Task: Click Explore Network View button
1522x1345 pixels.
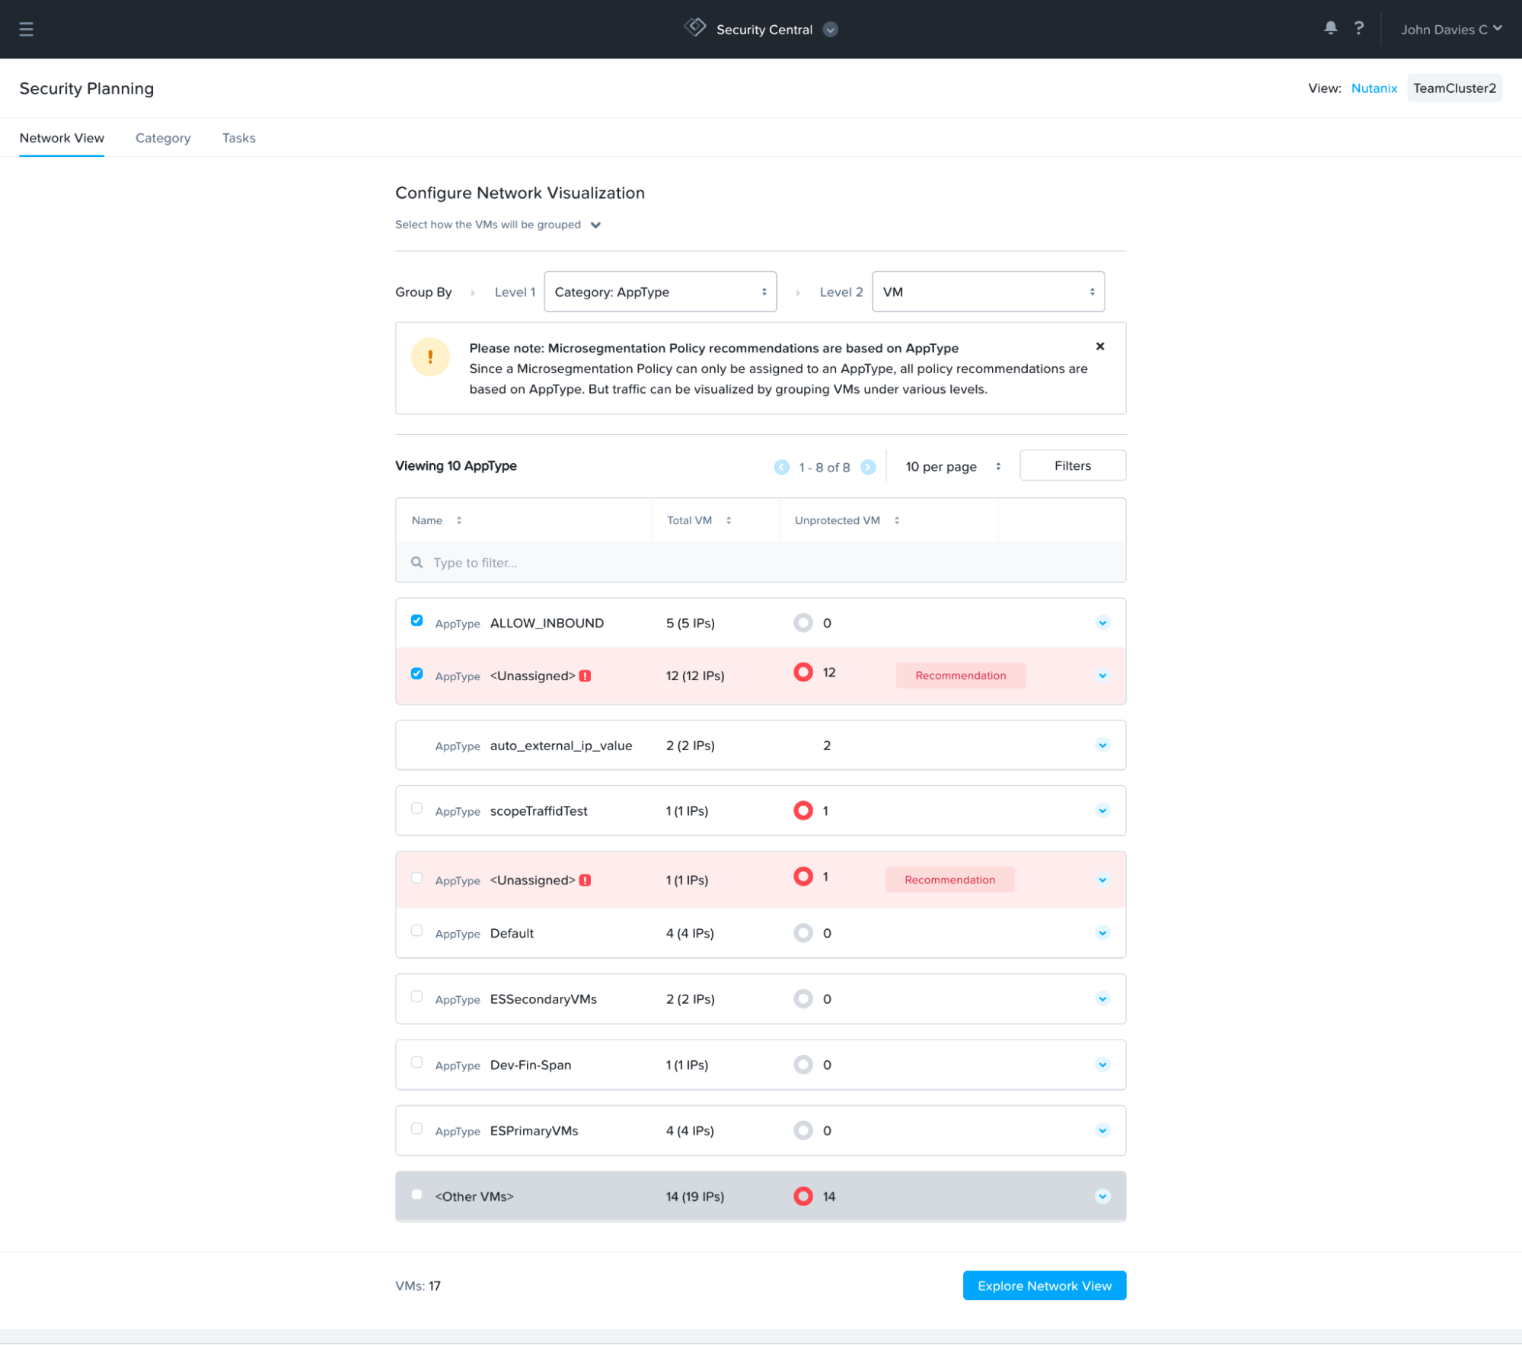Action: (x=1044, y=1286)
